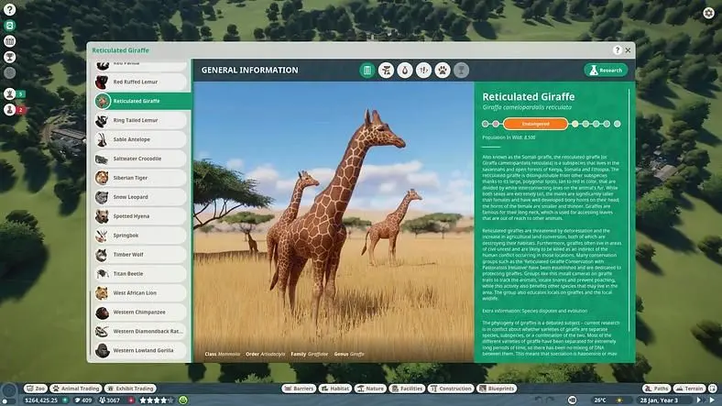Select Red Ruffed Lemur in species list
This screenshot has width=722, height=406.
(x=140, y=82)
